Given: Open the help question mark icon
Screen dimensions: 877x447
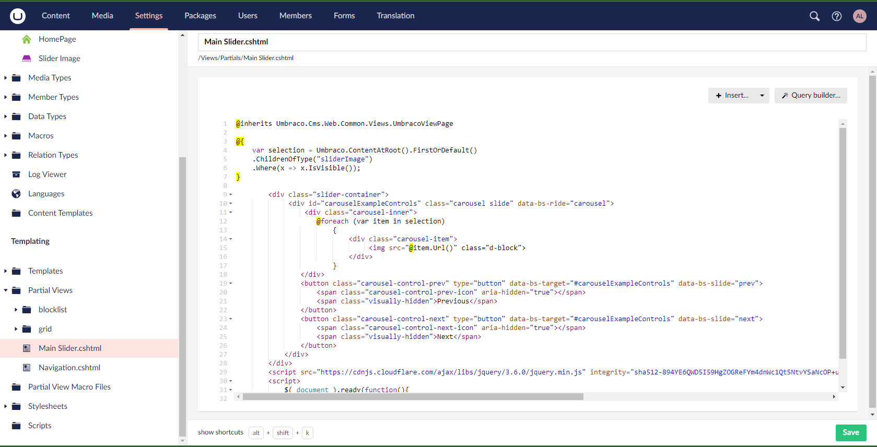Looking at the screenshot, I should pyautogui.click(x=836, y=16).
